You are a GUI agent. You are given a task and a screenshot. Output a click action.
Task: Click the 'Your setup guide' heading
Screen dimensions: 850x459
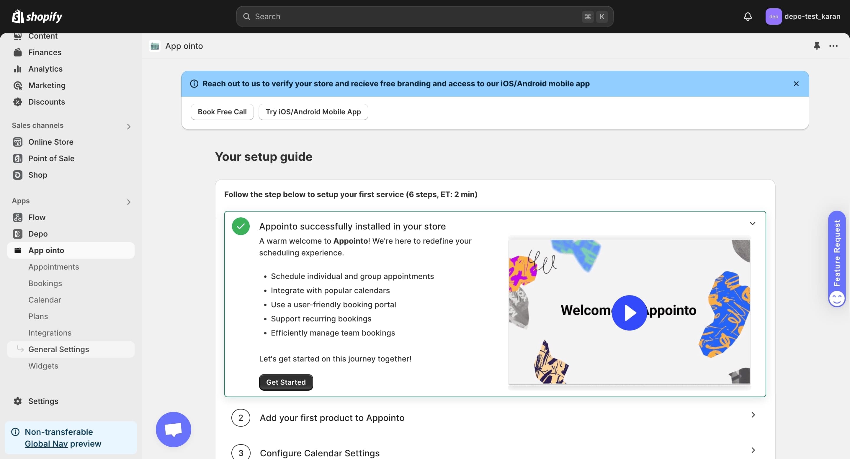click(x=264, y=157)
